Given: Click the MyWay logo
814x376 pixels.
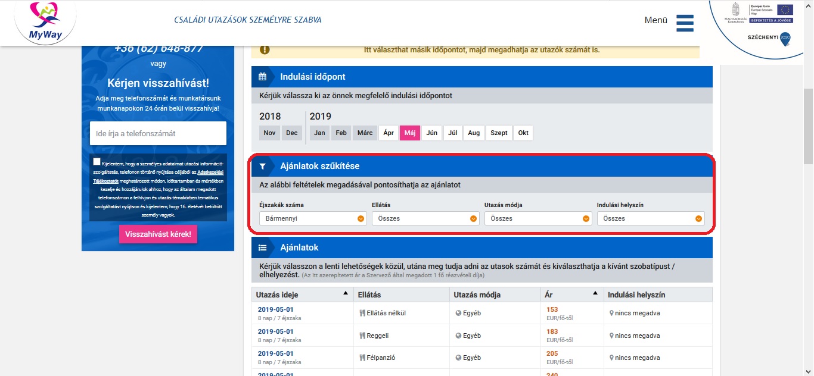Looking at the screenshot, I should [45, 23].
